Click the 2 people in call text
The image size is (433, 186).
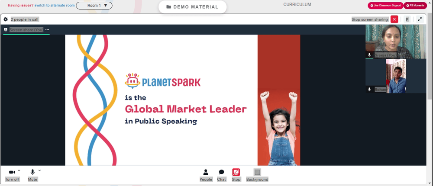25,19
